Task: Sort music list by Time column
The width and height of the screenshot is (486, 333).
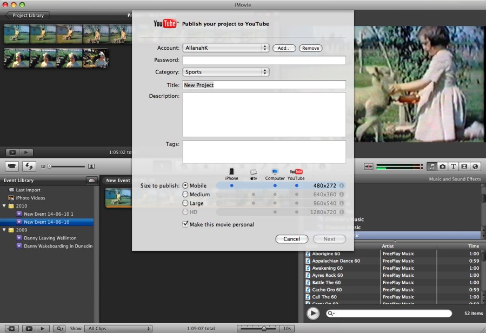Action: (459, 246)
